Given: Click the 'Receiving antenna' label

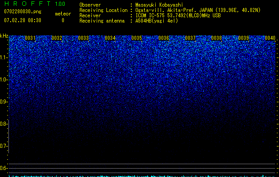Looking at the screenshot, I should pyautogui.click(x=102, y=21).
